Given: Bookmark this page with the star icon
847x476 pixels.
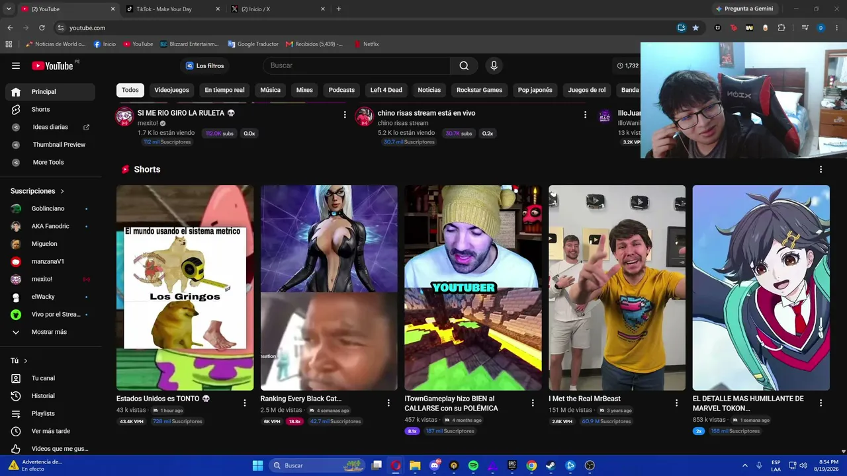Looking at the screenshot, I should [695, 28].
